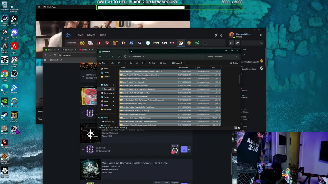The image size is (328, 184).
Task: Open HOME tab in Battle.net
Action: [x=79, y=35]
